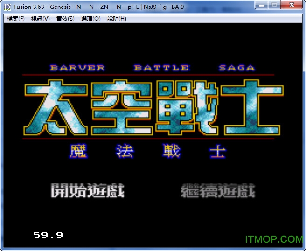This screenshot has height=251, width=306.
Task: Click the Fusion 3.63 title bar text
Action: [x=98, y=7]
